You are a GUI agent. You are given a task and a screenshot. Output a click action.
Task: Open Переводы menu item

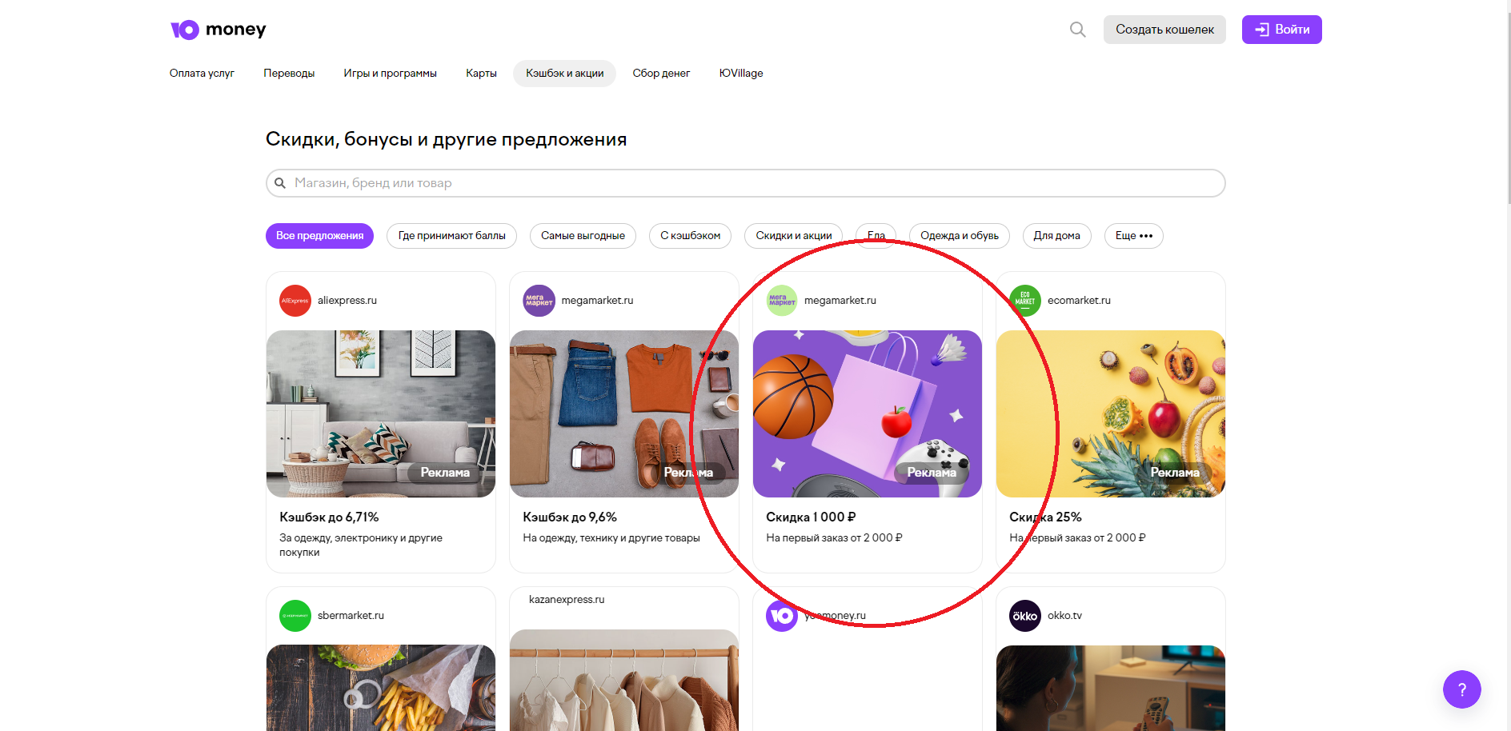click(x=289, y=74)
